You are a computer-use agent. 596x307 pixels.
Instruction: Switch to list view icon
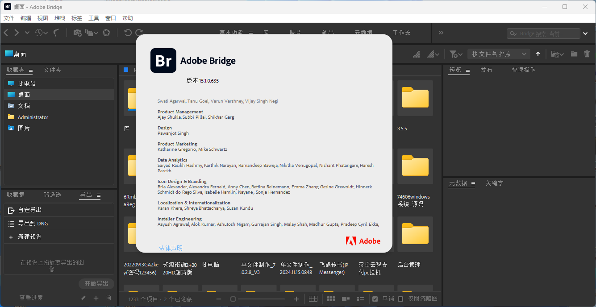[361, 299]
